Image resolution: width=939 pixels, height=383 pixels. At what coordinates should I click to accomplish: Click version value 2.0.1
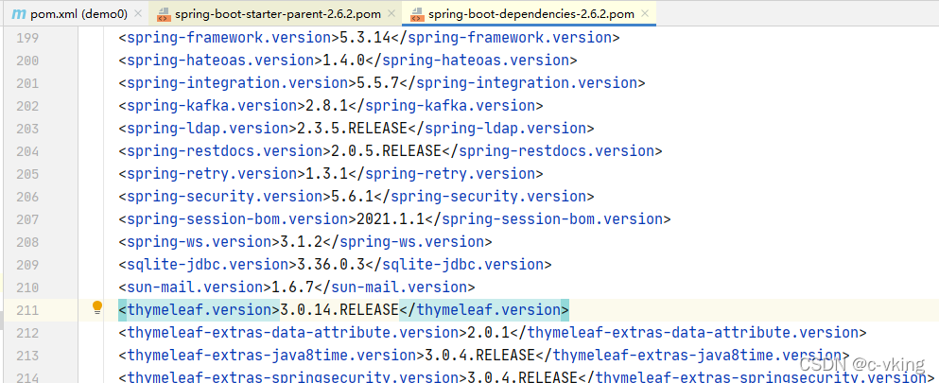point(489,332)
